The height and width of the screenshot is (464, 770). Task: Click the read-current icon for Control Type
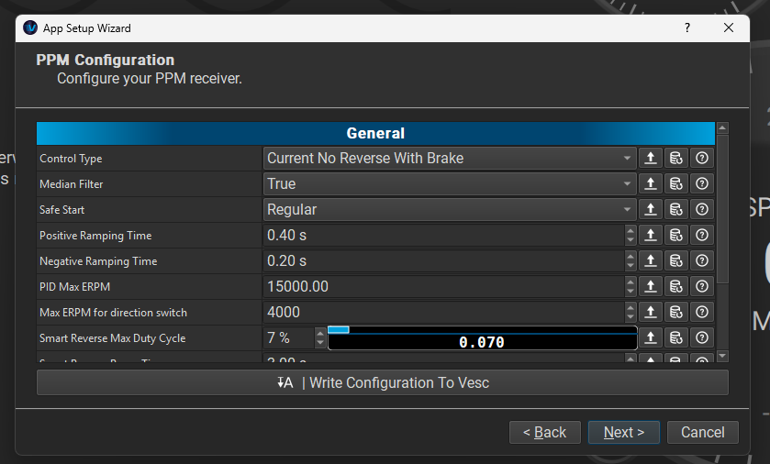coord(650,158)
